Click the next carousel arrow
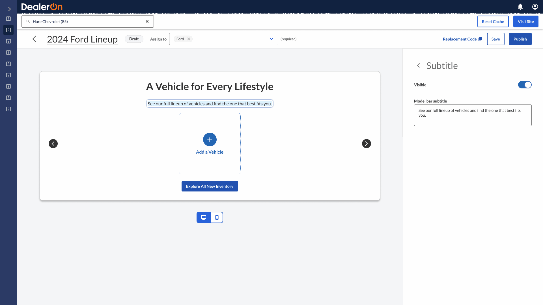Image resolution: width=543 pixels, height=305 pixels. [367, 143]
